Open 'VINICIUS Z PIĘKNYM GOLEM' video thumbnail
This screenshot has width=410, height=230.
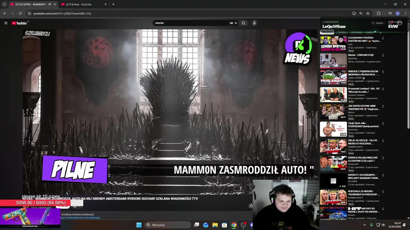click(x=333, y=78)
